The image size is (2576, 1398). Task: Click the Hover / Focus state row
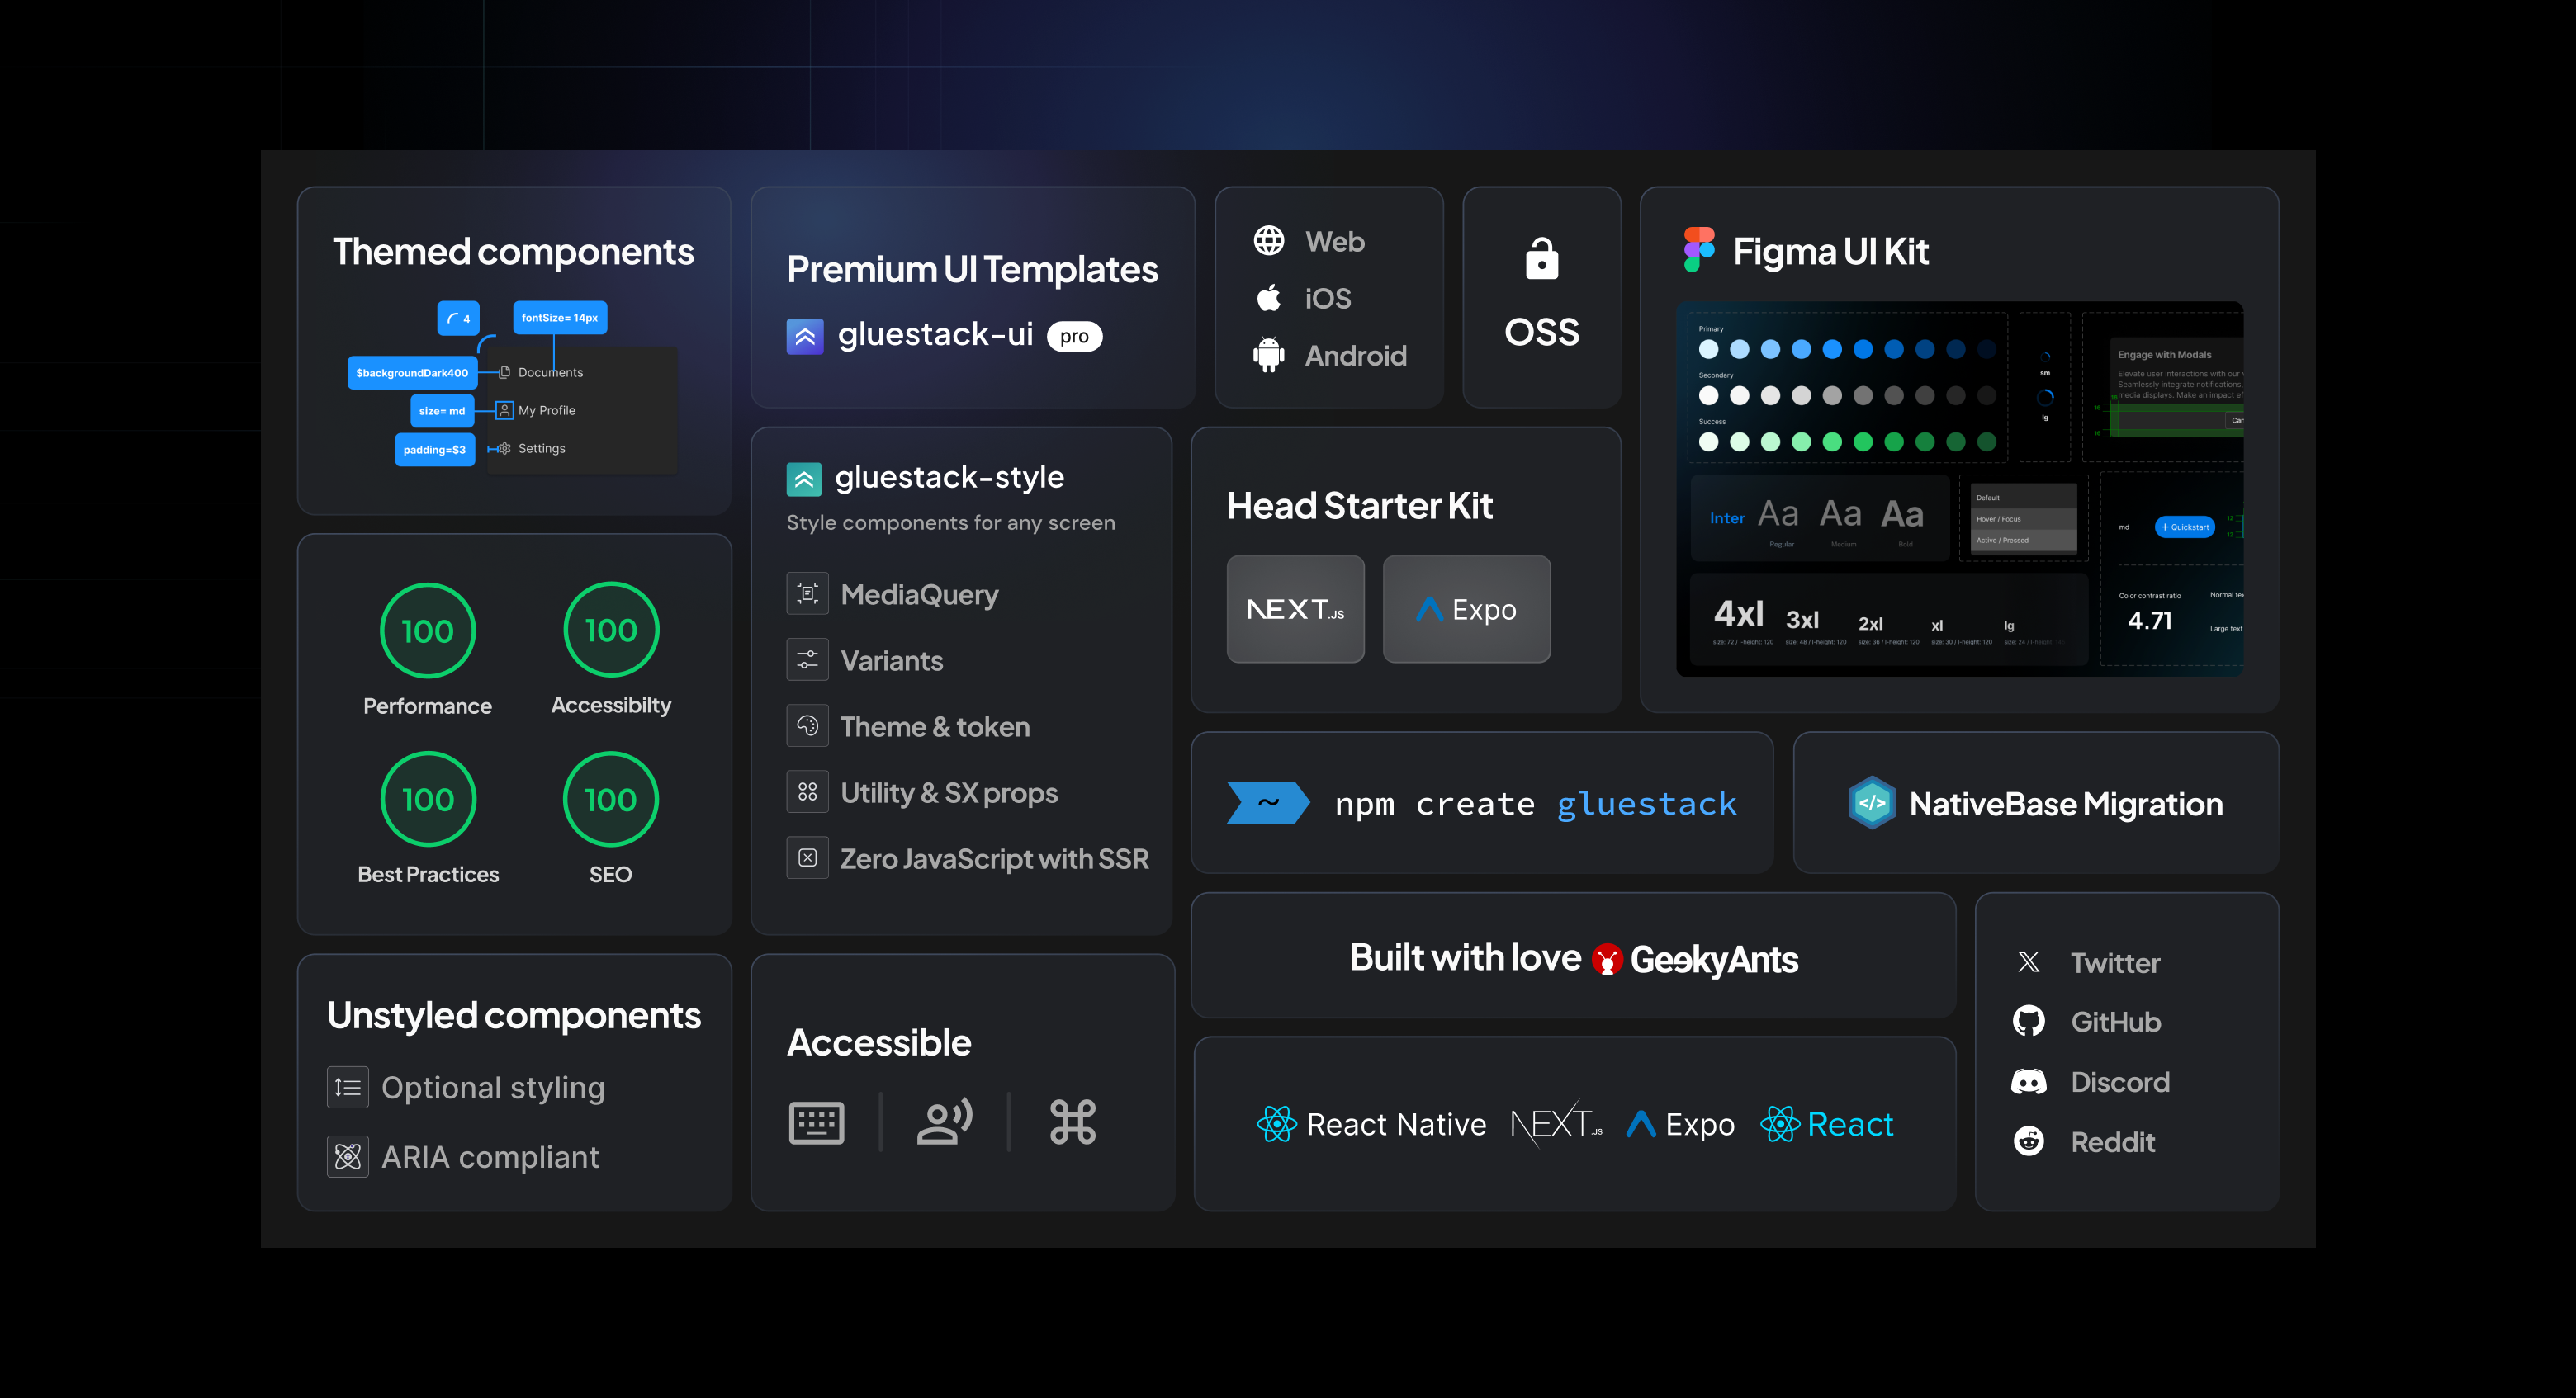click(x=2025, y=518)
